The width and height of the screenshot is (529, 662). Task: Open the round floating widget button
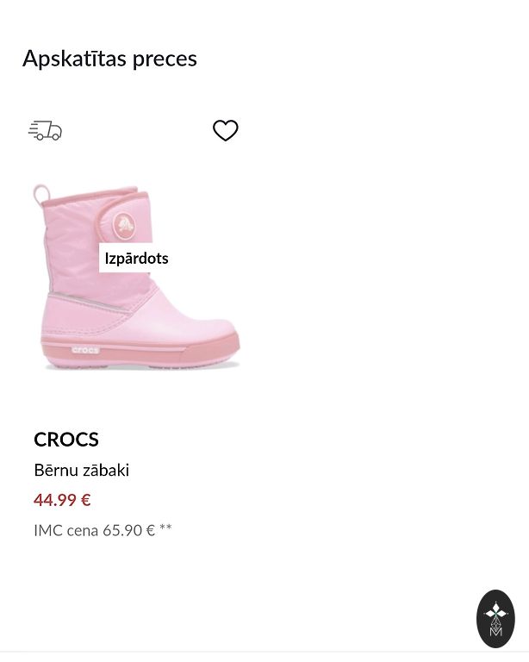click(x=495, y=619)
